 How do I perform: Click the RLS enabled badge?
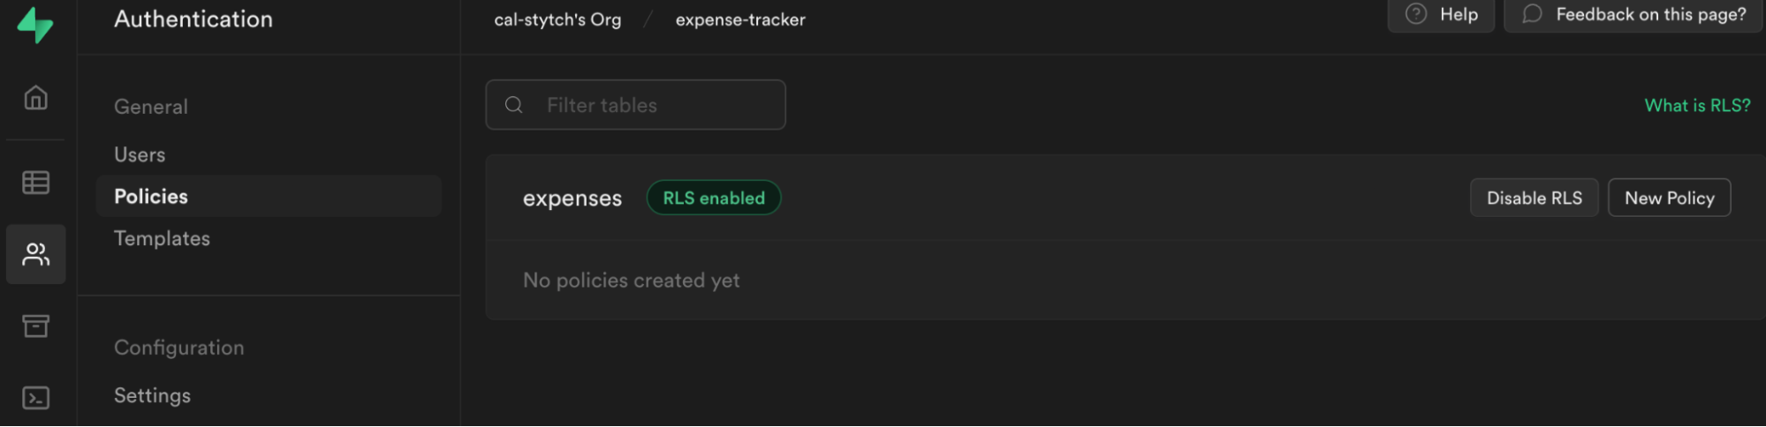tap(714, 198)
